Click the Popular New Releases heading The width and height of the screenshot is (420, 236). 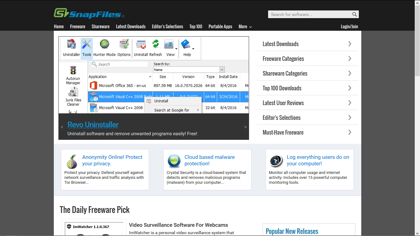pyautogui.click(x=292, y=231)
